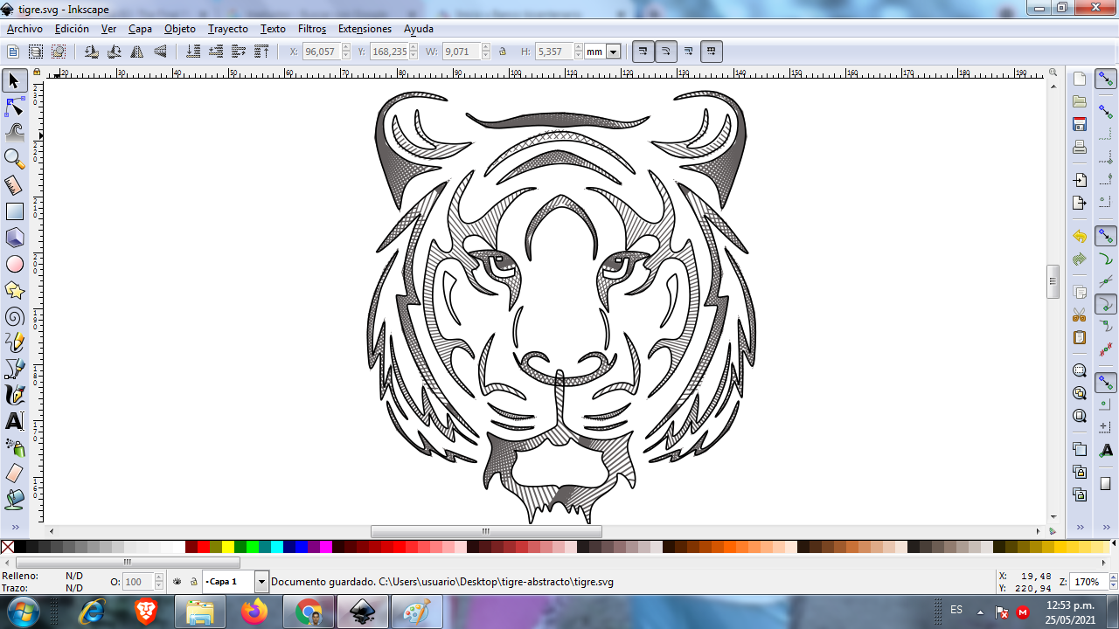Open the Objeto menu

pos(180,29)
